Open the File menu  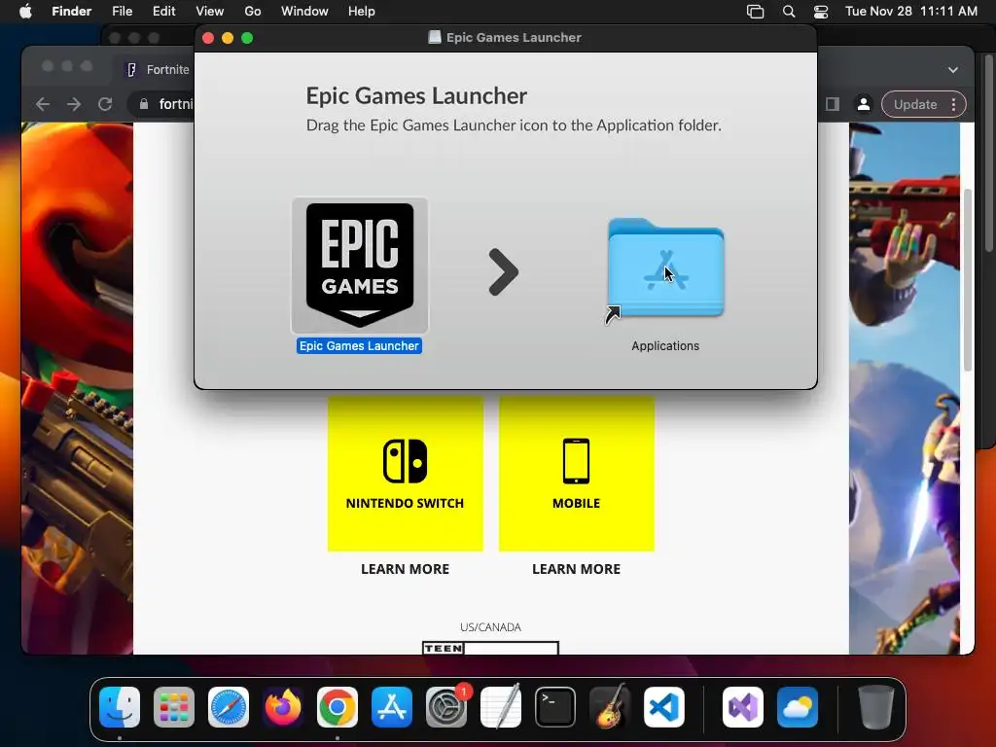[x=122, y=12]
